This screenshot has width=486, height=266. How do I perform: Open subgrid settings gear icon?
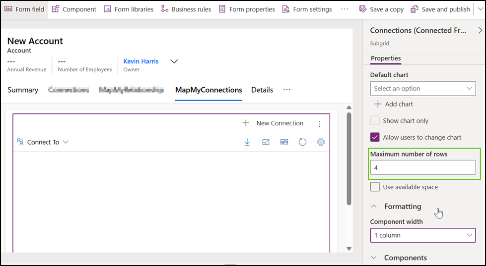coord(321,142)
